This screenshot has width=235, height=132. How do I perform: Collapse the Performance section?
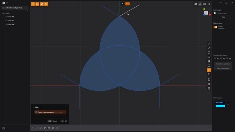click(x=228, y=104)
